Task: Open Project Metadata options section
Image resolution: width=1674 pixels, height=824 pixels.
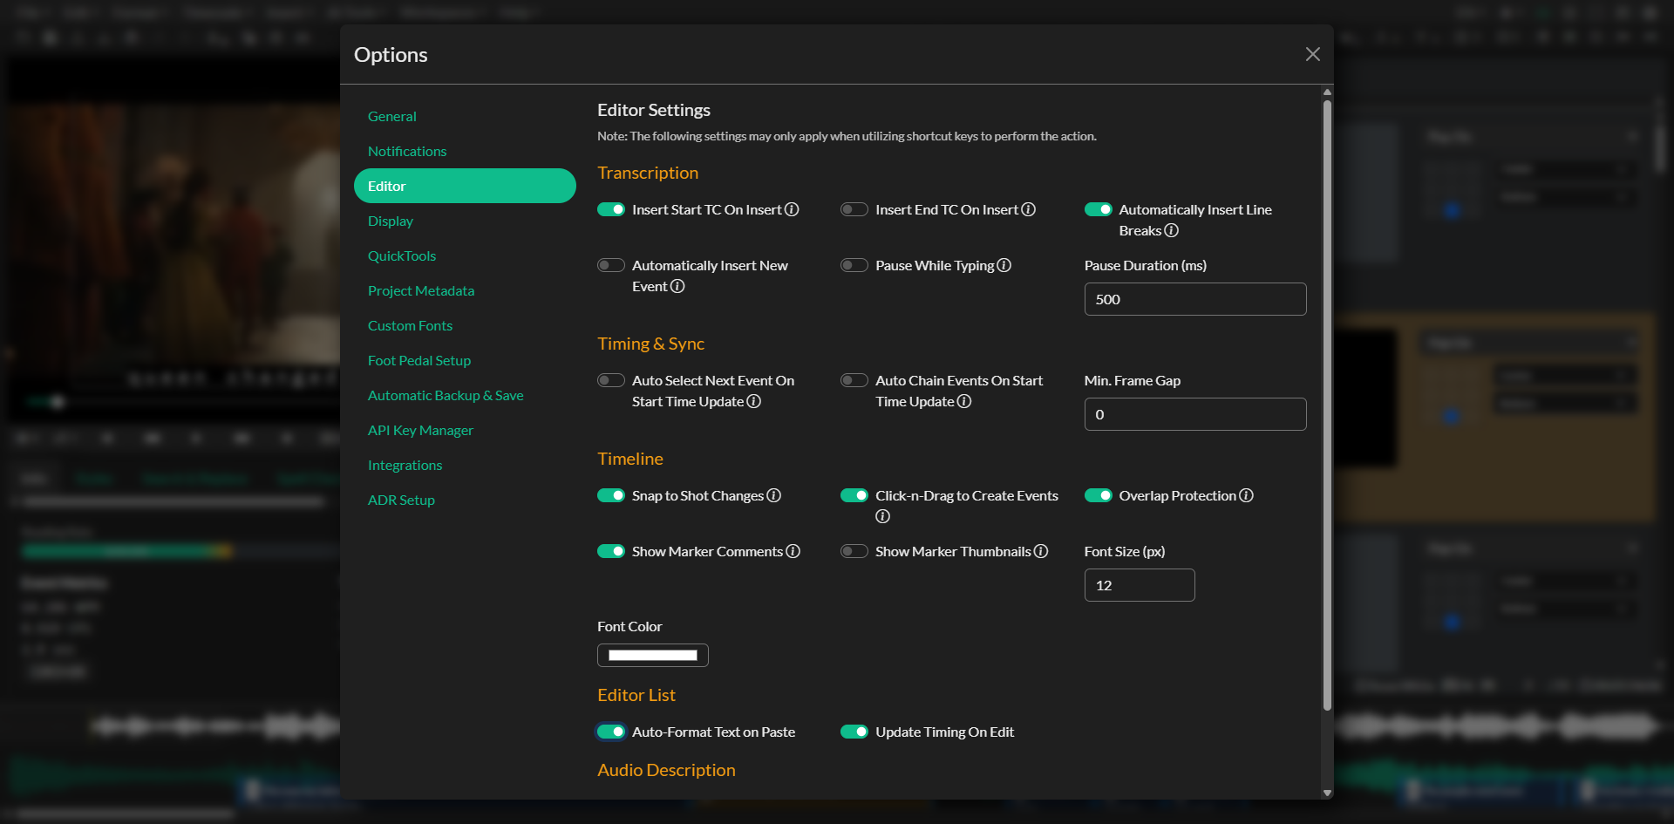Action: pos(465,290)
